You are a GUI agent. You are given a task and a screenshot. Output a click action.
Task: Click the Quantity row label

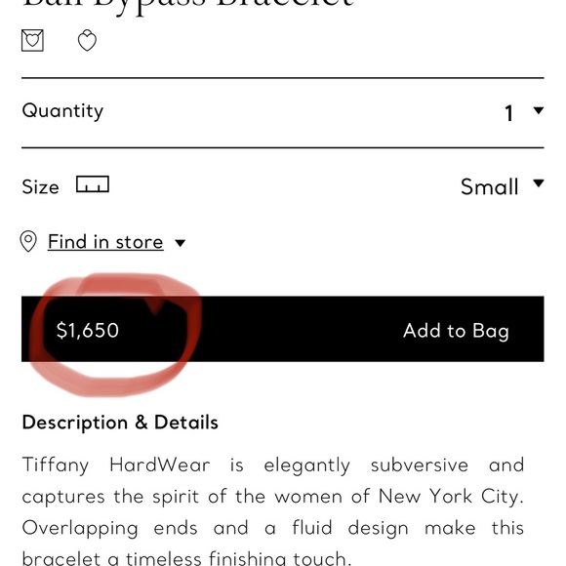click(x=62, y=111)
